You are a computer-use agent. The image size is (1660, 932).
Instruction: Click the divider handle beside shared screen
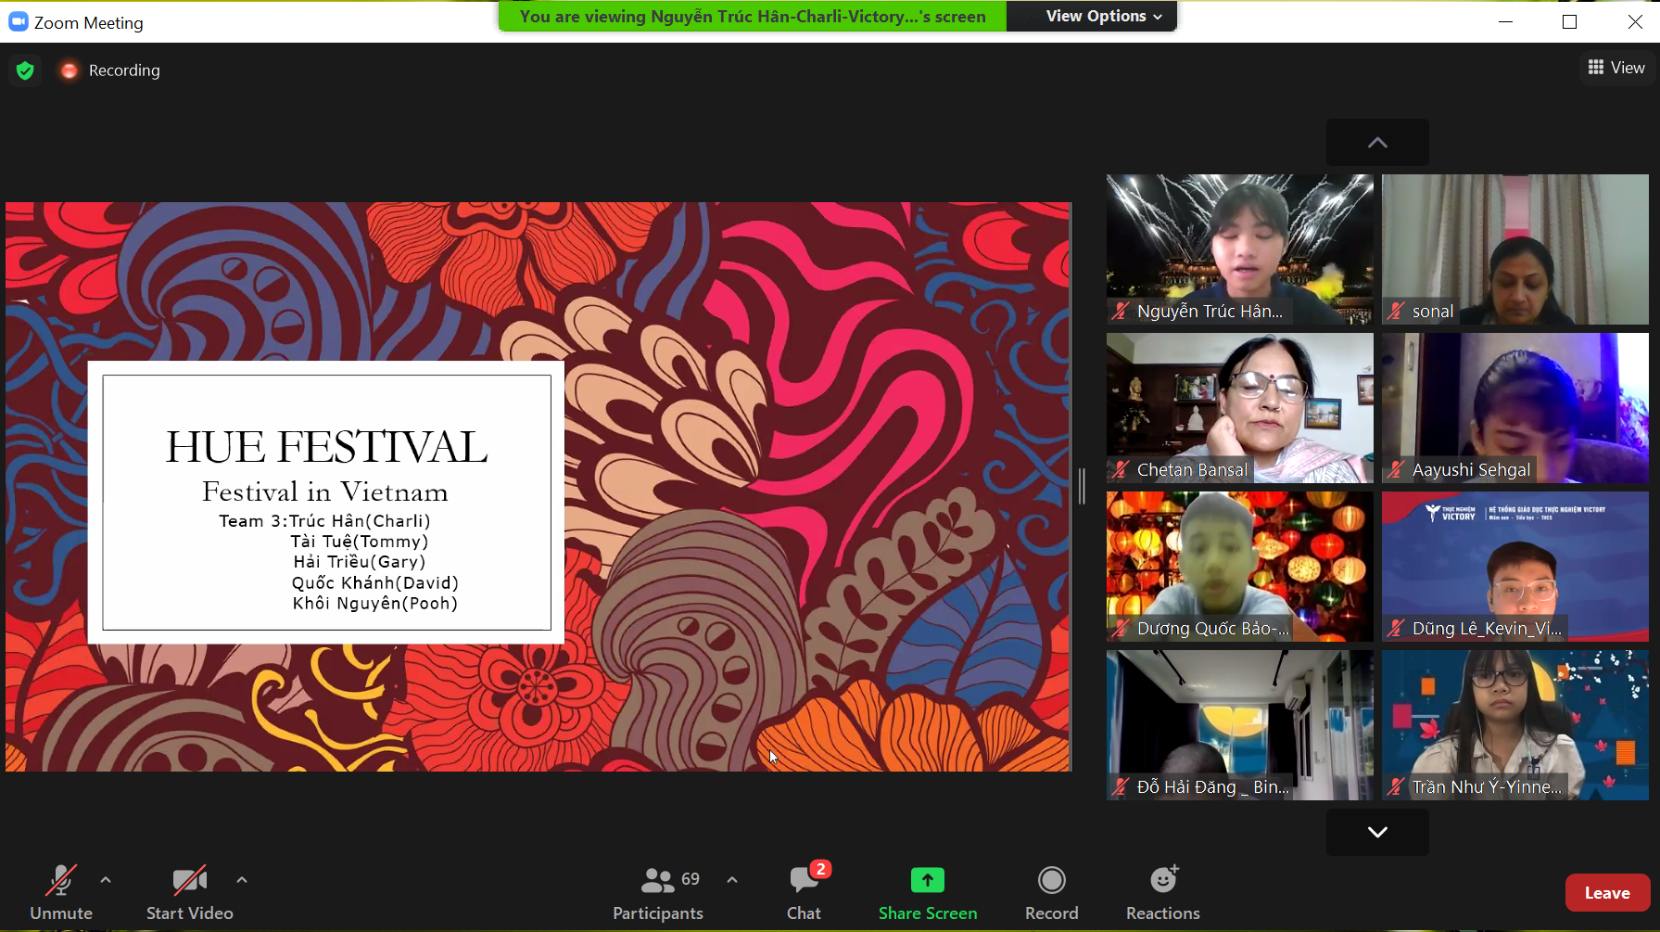pyautogui.click(x=1082, y=487)
